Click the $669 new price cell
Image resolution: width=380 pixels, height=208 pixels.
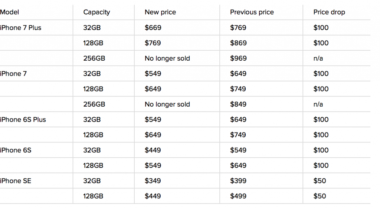(153, 28)
